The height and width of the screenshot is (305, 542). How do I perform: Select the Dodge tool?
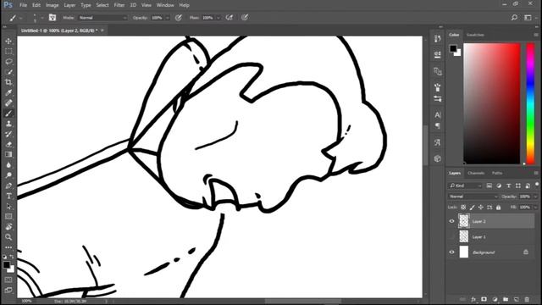[8, 175]
